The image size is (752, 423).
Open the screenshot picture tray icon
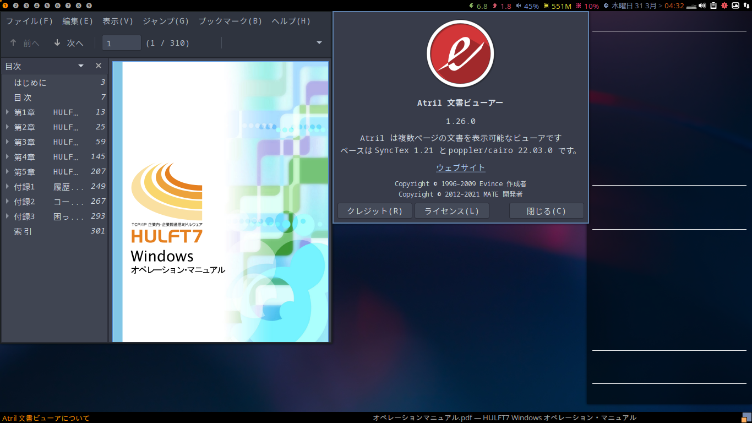[x=735, y=6]
